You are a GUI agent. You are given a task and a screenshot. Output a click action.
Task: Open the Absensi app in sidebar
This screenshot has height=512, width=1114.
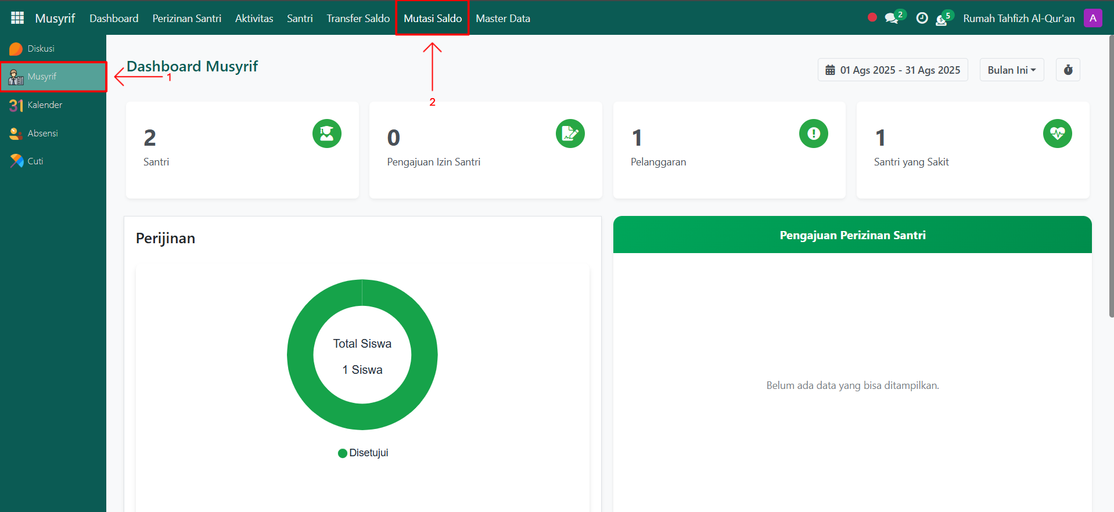(x=42, y=134)
